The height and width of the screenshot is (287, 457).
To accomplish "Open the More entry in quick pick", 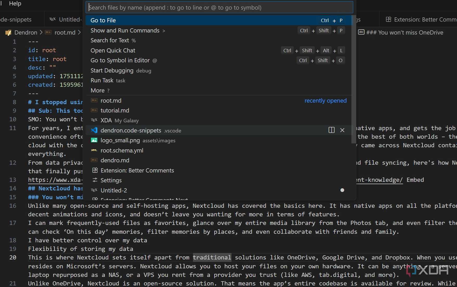I will [x=218, y=90].
